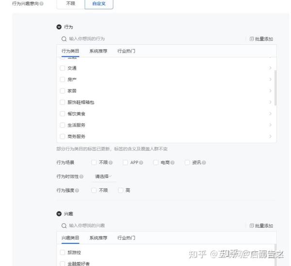Expand the 服饰鞋帽箱包 chevron
Screen dimensions: 291x266
(x=270, y=102)
